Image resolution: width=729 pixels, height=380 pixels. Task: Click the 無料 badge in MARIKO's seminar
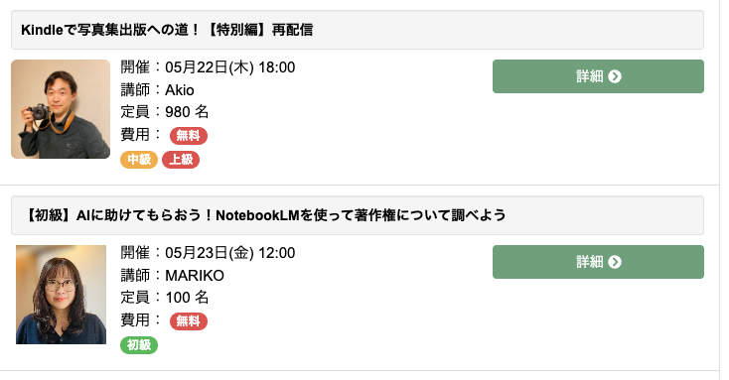pos(189,321)
